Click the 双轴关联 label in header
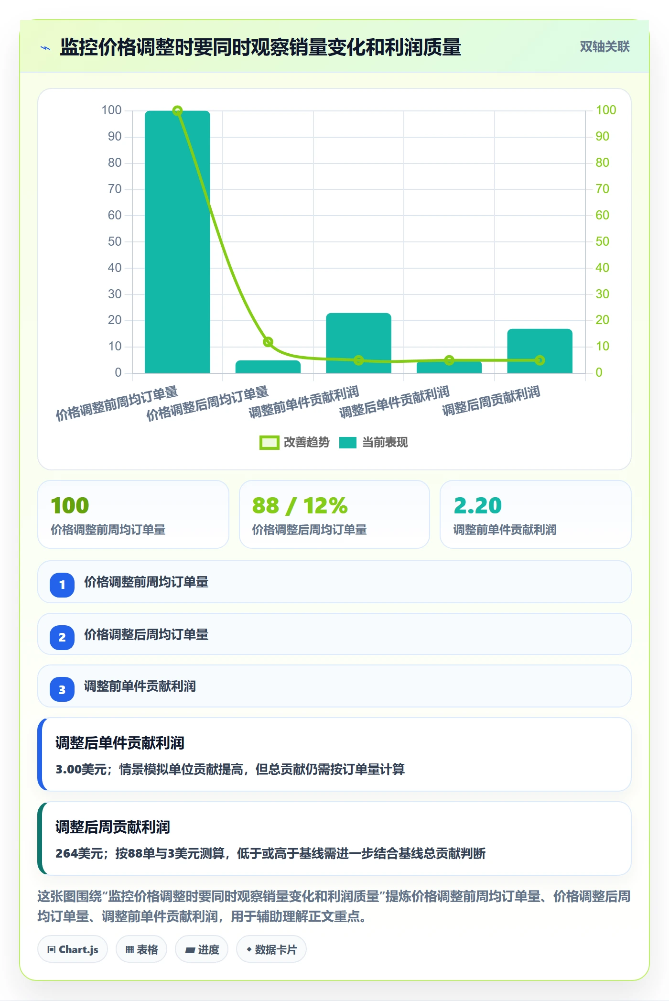 click(604, 47)
